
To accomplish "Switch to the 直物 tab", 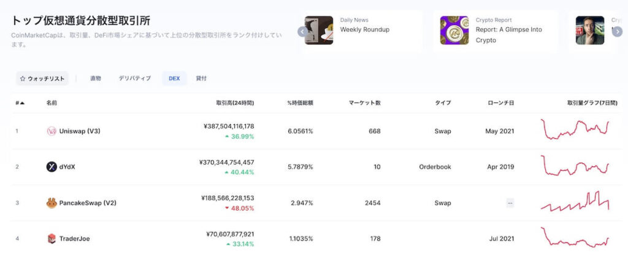I will point(95,79).
